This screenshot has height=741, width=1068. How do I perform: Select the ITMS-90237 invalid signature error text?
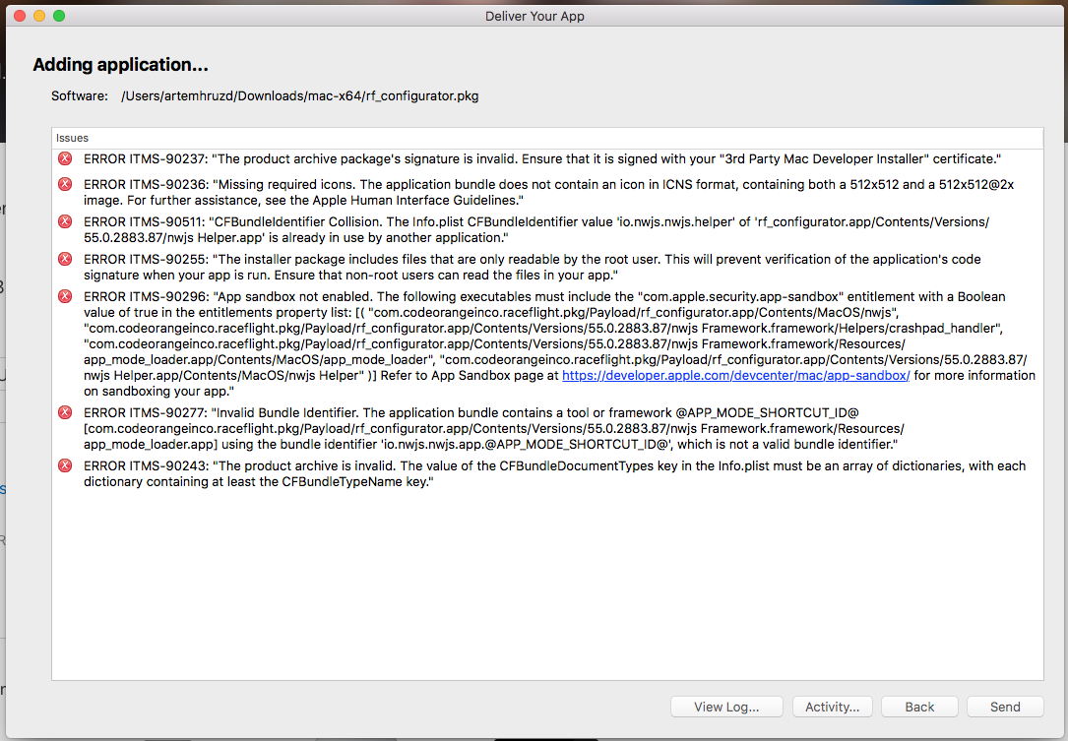click(542, 158)
